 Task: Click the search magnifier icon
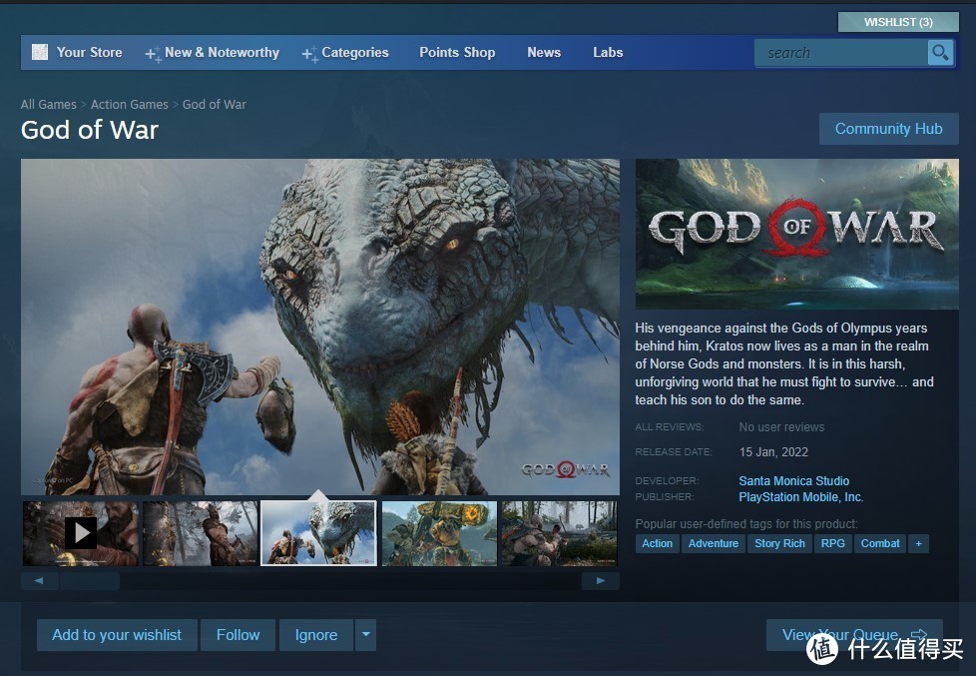940,52
